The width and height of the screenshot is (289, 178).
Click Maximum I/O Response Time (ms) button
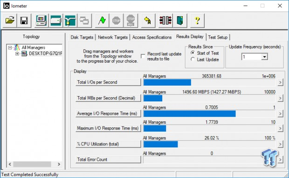tap(108, 128)
